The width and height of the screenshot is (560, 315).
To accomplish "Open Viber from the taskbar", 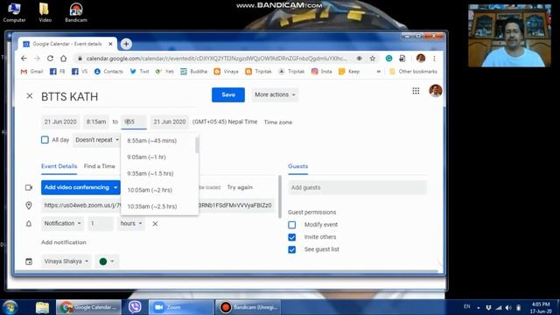I will (135, 307).
